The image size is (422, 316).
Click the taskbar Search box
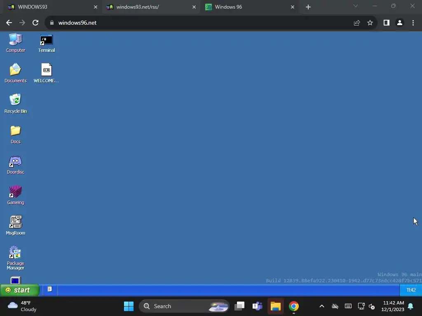tap(184, 306)
